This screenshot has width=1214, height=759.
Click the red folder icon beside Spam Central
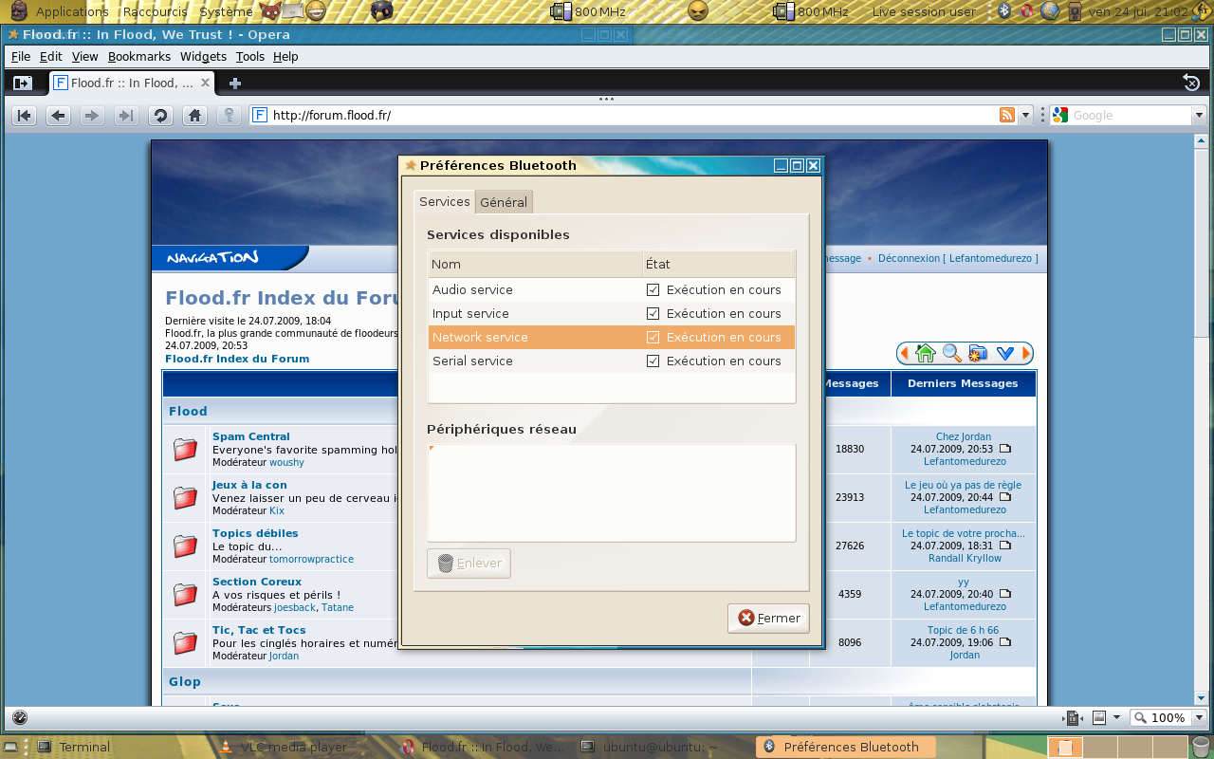point(185,450)
